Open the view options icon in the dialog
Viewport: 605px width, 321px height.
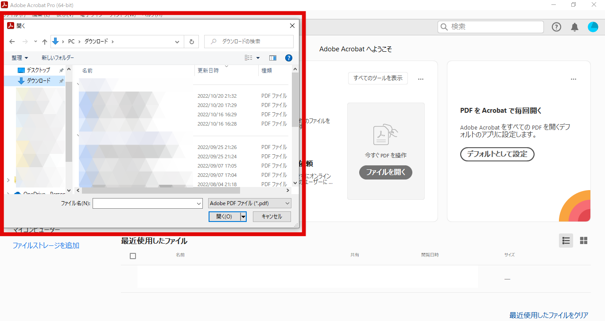coord(248,58)
